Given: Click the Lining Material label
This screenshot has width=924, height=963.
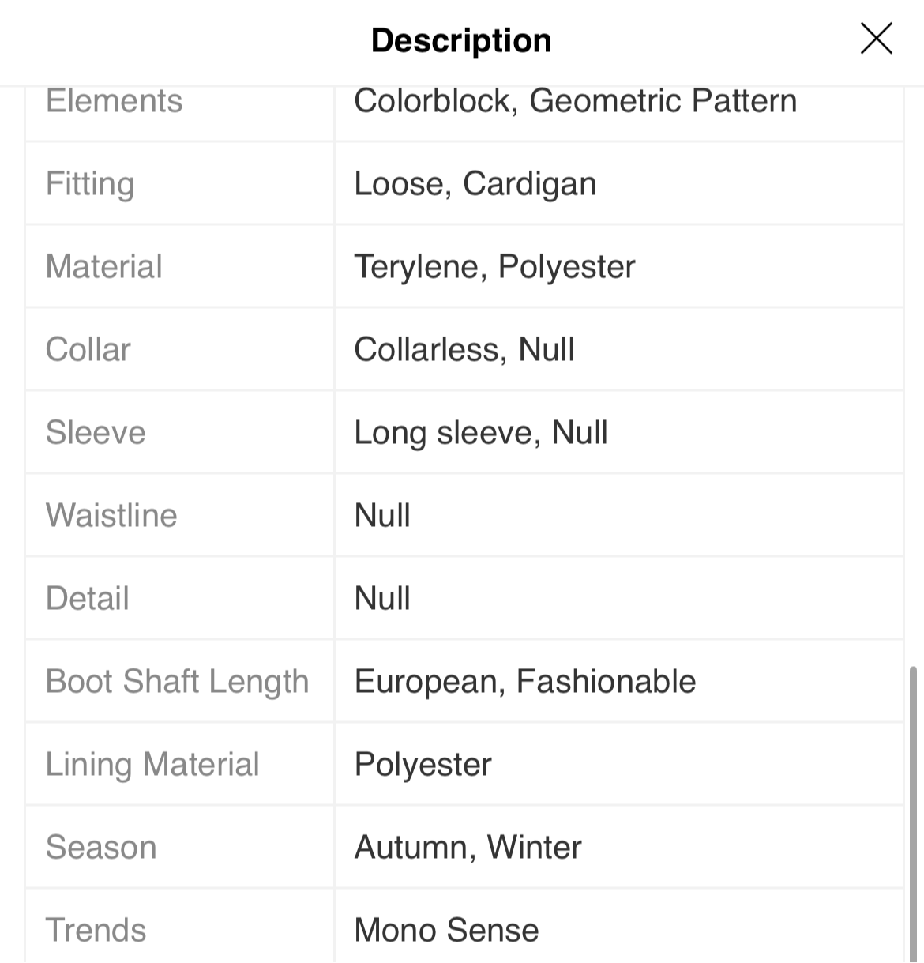Looking at the screenshot, I should click(x=152, y=765).
